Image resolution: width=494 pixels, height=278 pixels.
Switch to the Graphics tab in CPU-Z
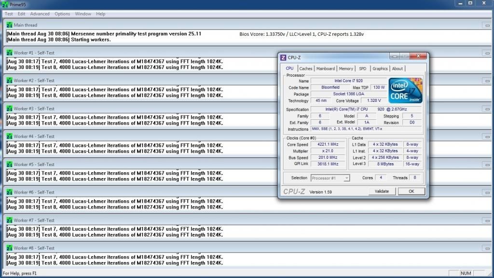(x=380, y=69)
